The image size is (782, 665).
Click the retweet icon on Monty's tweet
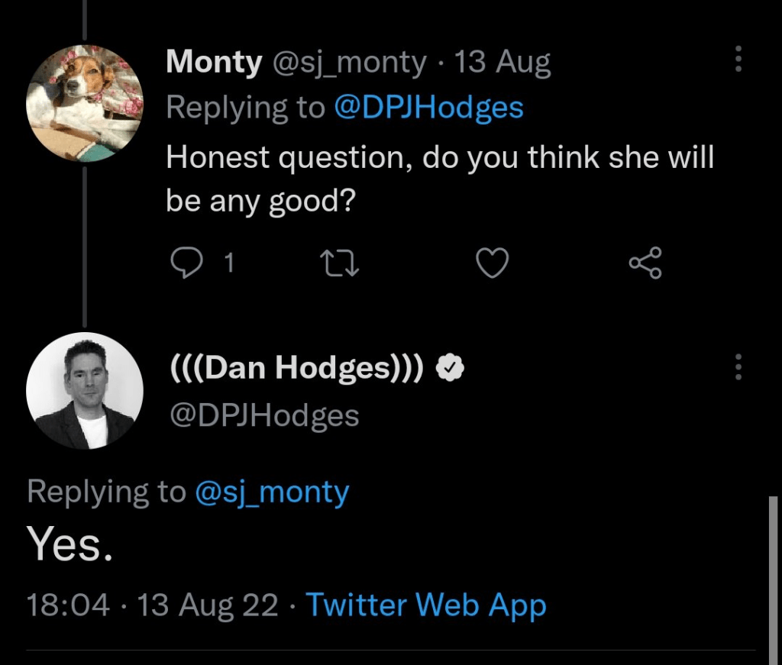coord(338,263)
